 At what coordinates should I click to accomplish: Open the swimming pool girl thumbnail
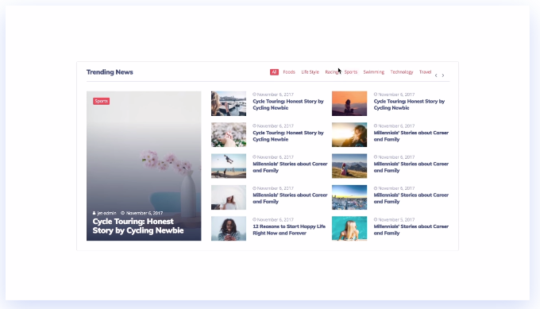(x=349, y=229)
